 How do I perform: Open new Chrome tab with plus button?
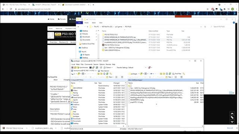tap(93, 5)
